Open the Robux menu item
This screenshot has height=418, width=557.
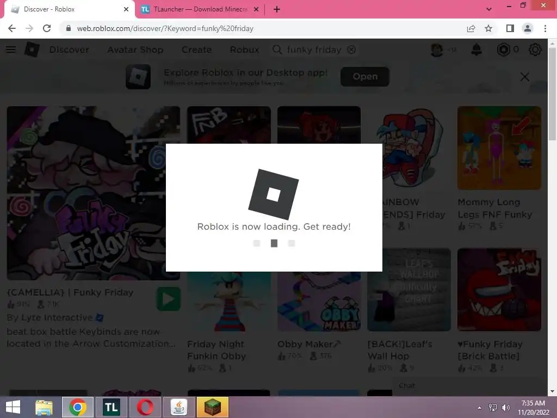click(244, 50)
